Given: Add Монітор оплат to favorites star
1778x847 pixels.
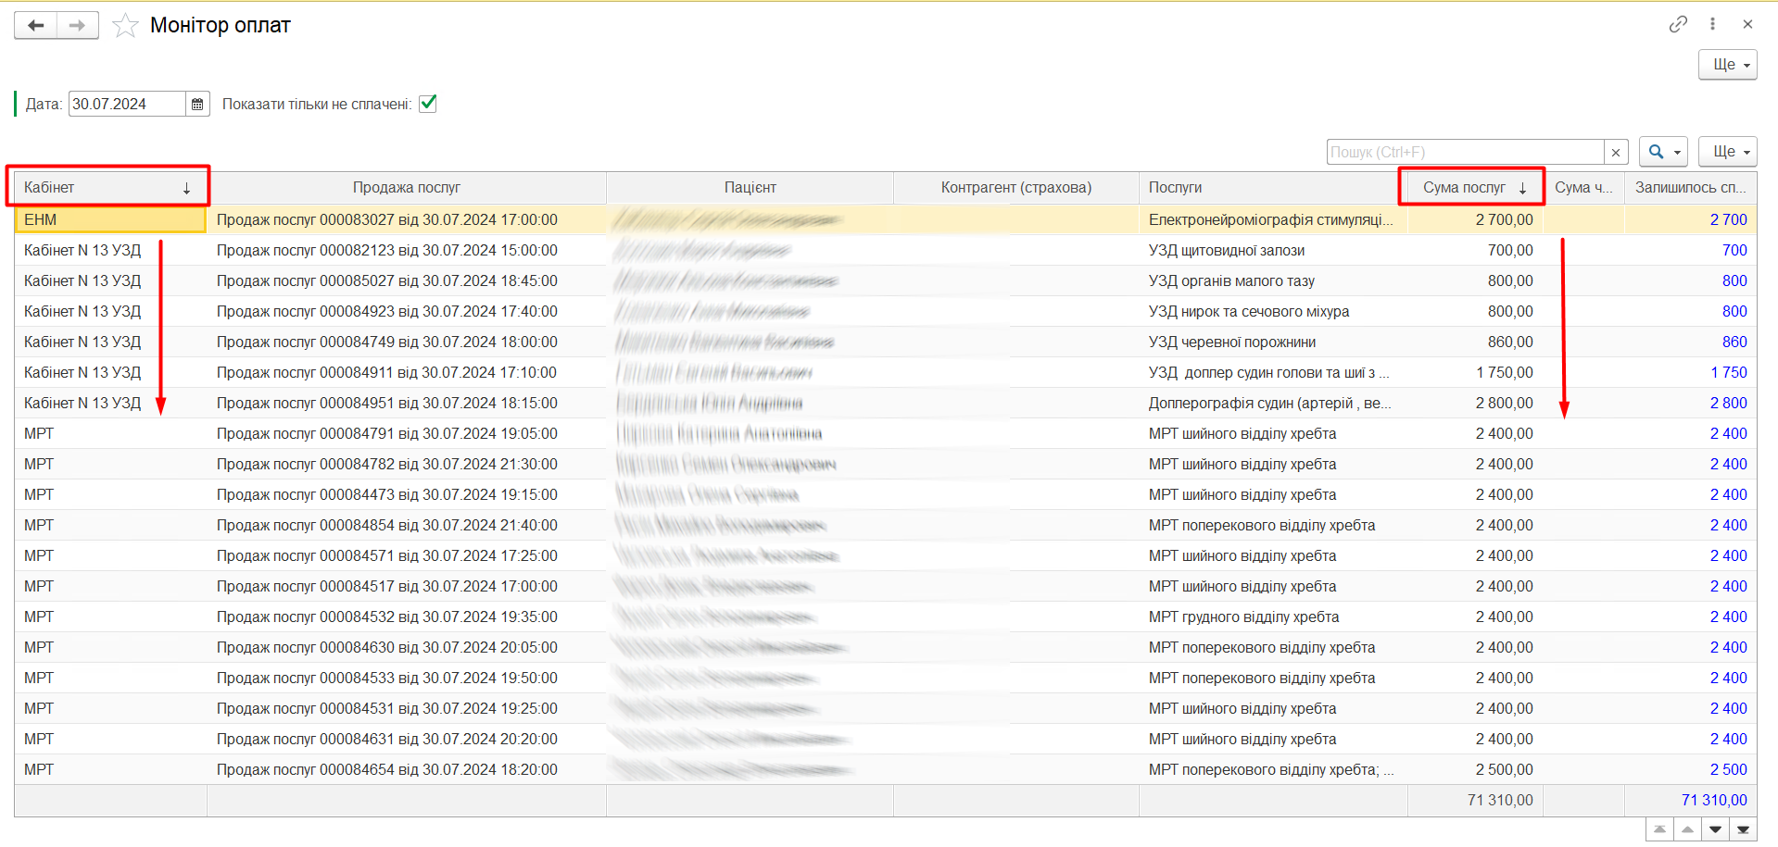Looking at the screenshot, I should click(x=125, y=26).
